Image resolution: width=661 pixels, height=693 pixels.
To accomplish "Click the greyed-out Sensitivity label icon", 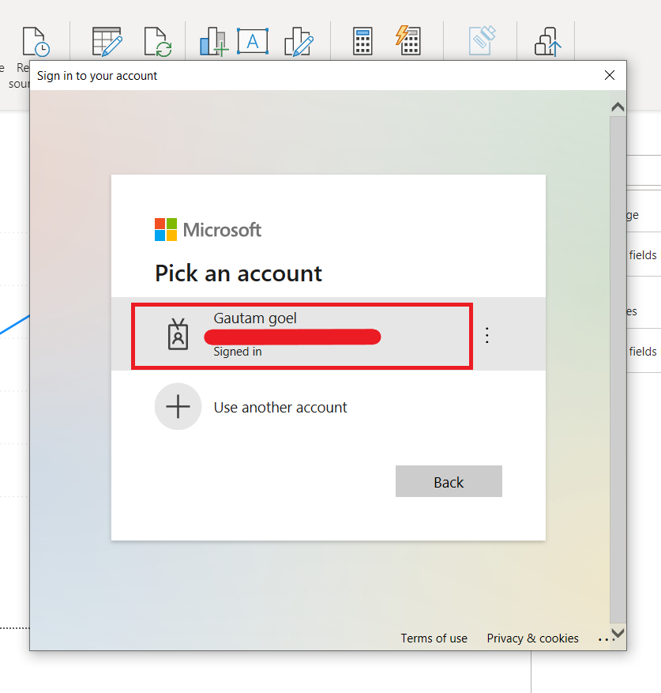I will click(482, 40).
